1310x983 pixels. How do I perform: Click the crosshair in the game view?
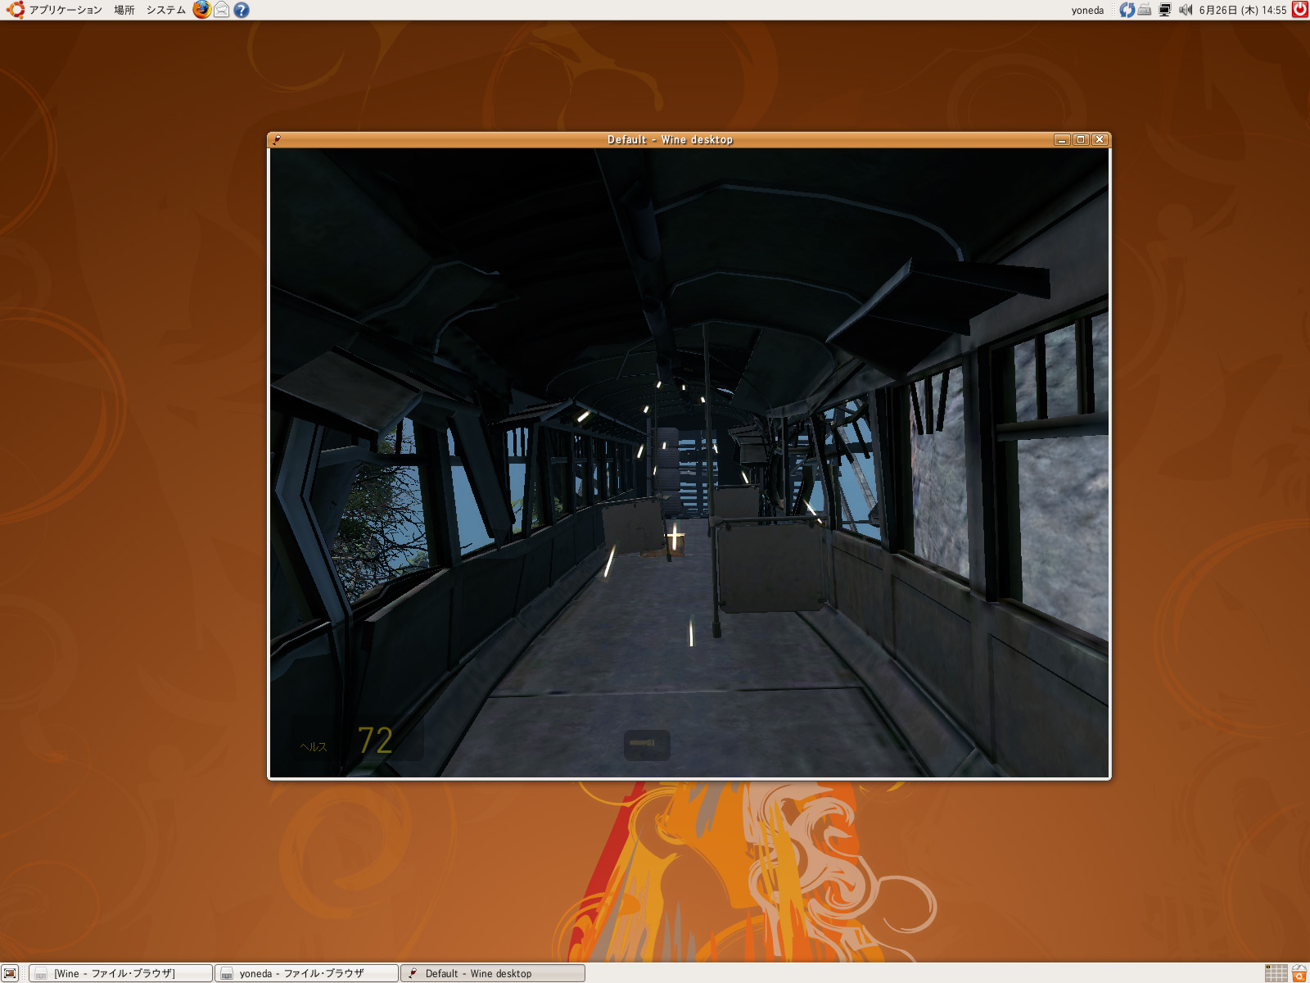click(675, 537)
